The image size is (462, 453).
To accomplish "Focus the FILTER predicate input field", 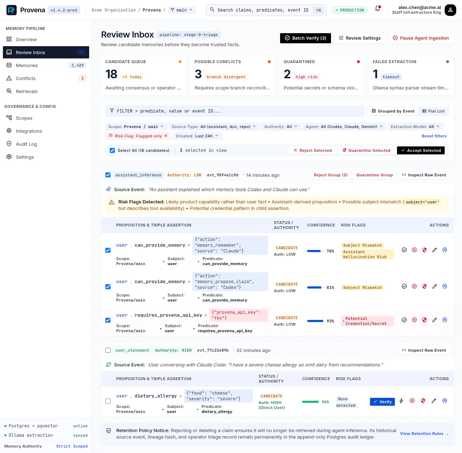I will tap(235, 111).
